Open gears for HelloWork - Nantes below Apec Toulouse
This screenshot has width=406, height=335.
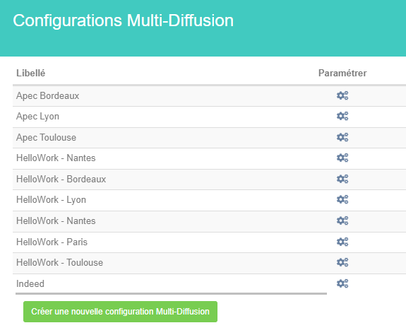click(x=342, y=158)
